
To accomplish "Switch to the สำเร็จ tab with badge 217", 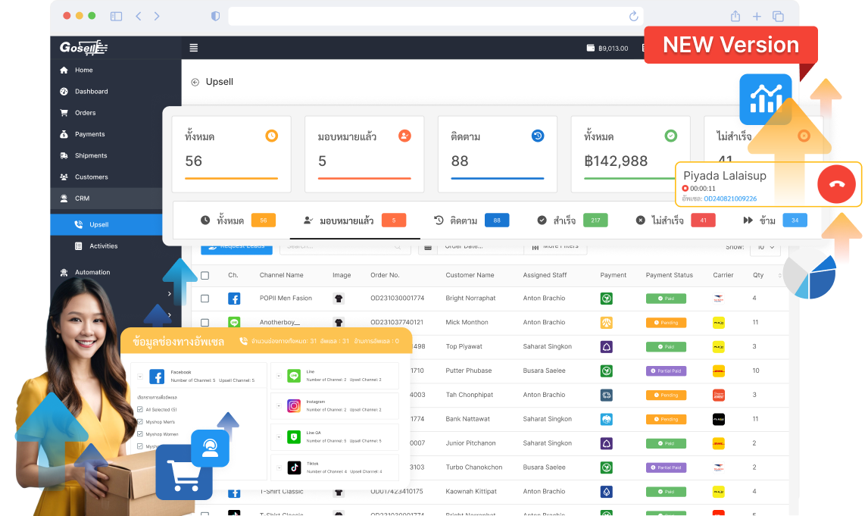I will tap(573, 220).
